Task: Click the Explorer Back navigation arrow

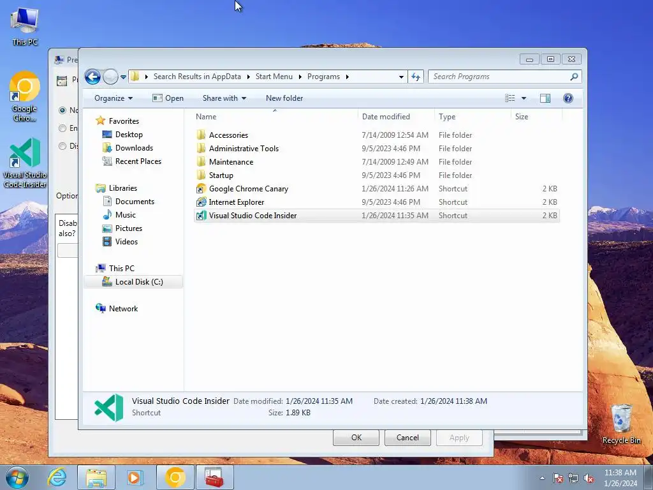Action: click(x=92, y=77)
